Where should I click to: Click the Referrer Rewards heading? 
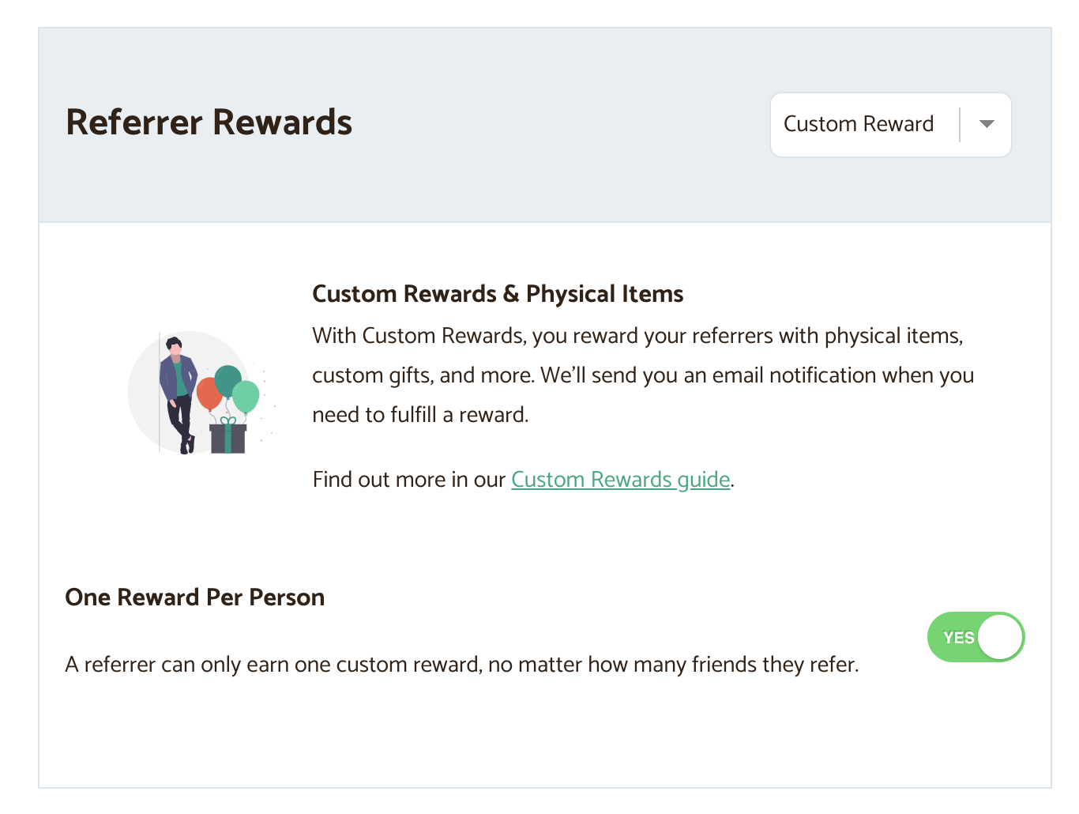point(209,122)
